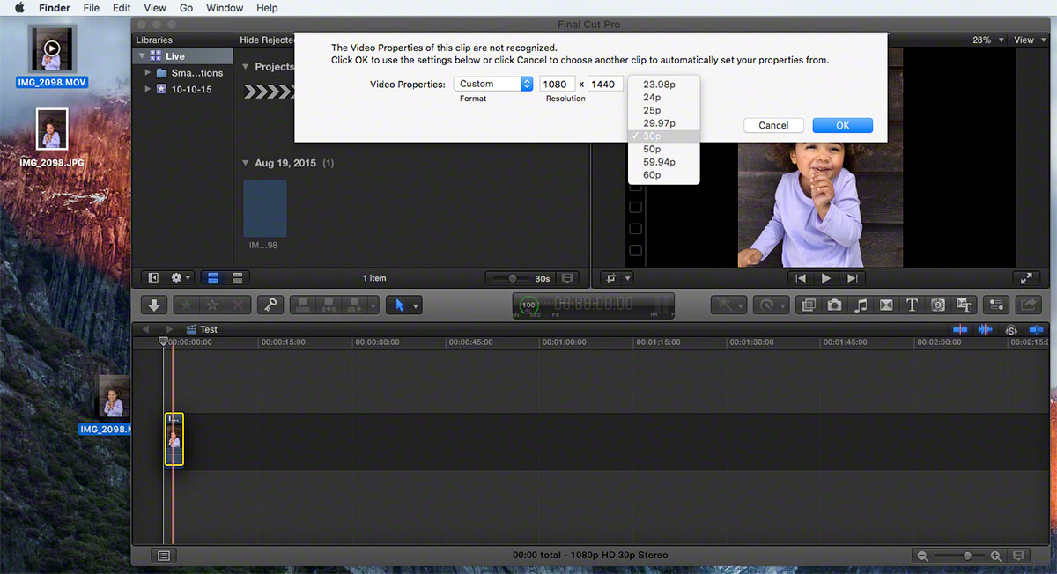1057x574 pixels.
Task: Open the Apple menu
Action: (x=18, y=8)
